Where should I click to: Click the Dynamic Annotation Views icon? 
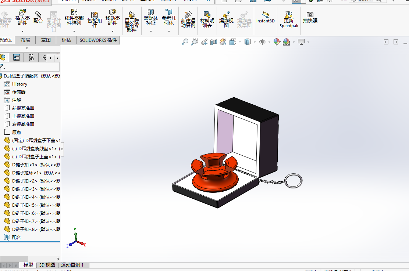tap(223, 41)
